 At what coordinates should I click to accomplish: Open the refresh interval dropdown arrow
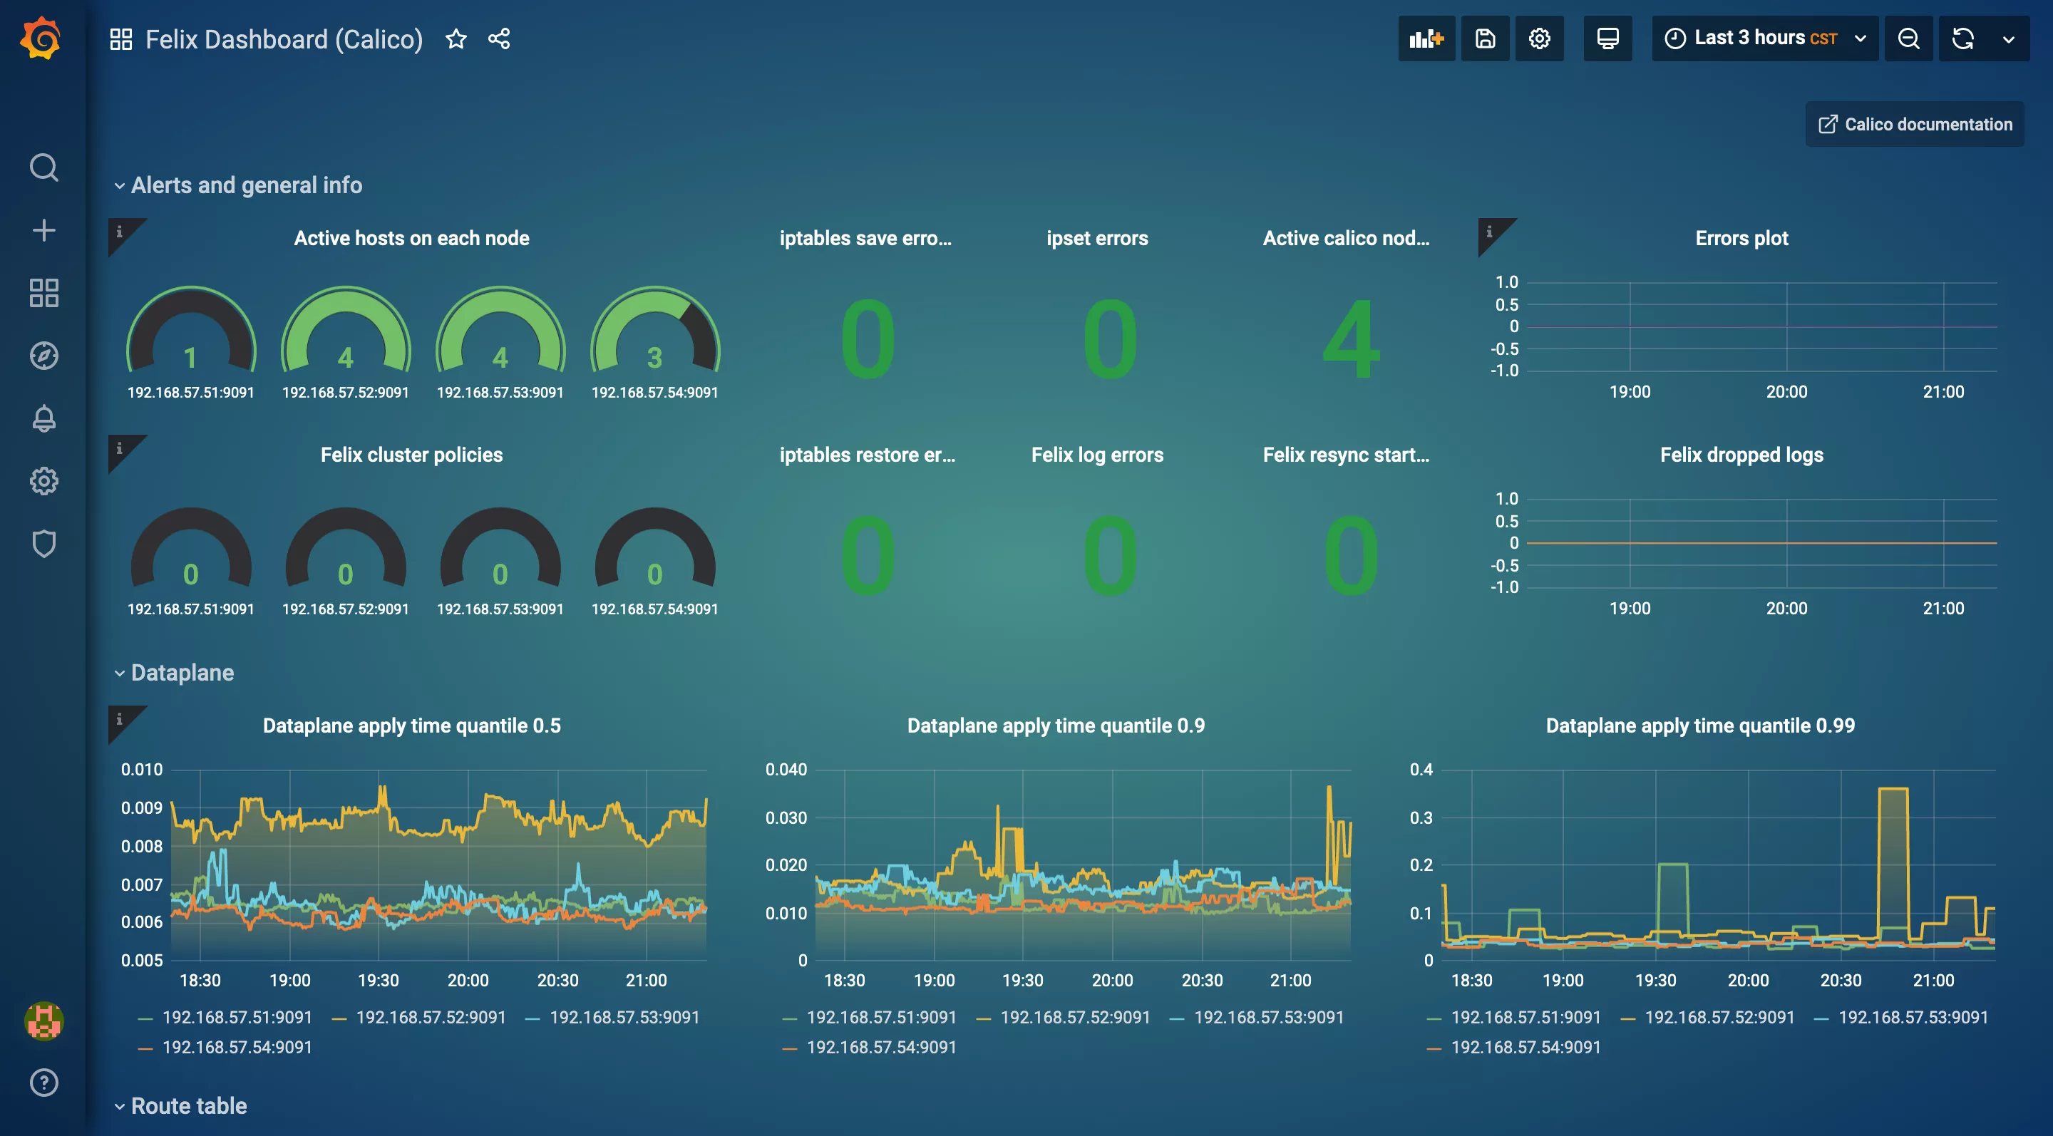tap(2008, 38)
